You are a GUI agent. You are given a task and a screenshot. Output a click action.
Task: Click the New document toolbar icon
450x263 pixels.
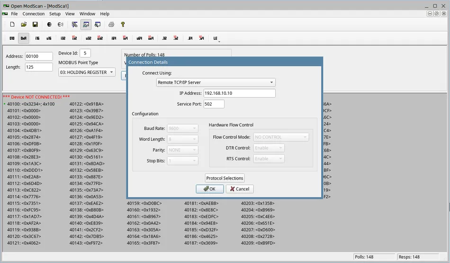tap(12, 25)
